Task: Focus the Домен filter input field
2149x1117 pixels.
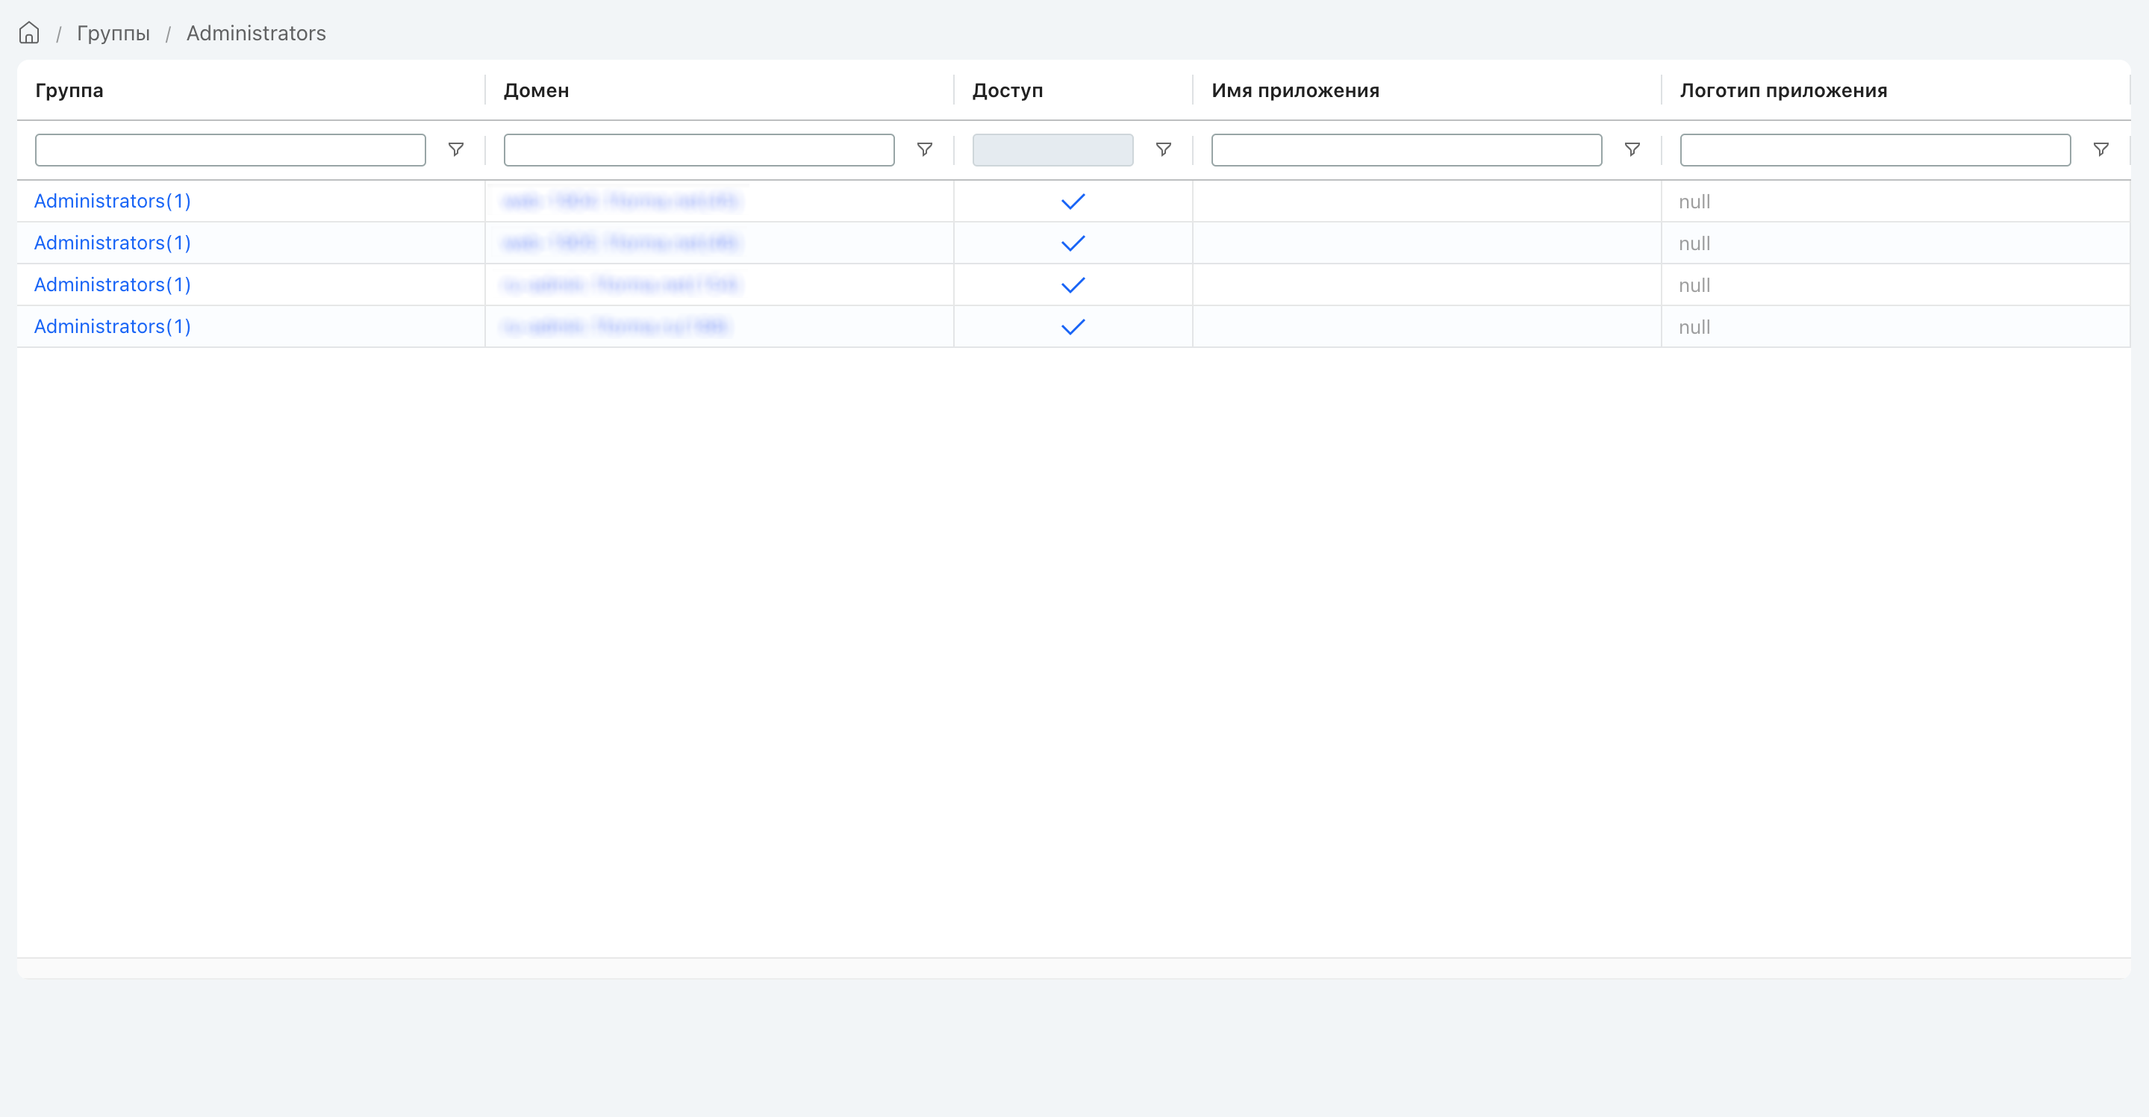Action: 699,150
